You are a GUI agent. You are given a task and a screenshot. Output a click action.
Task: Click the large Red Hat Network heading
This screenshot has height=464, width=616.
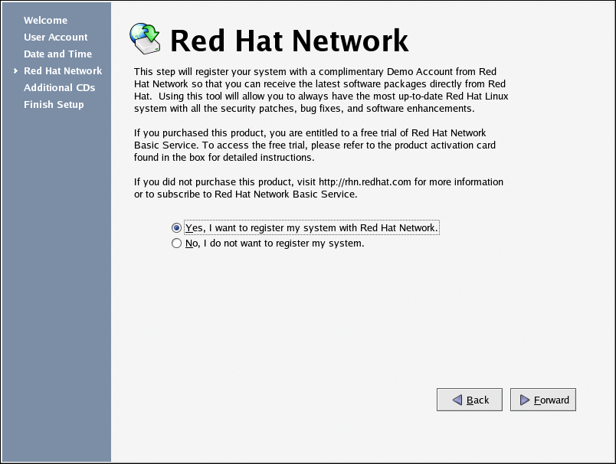coord(289,41)
